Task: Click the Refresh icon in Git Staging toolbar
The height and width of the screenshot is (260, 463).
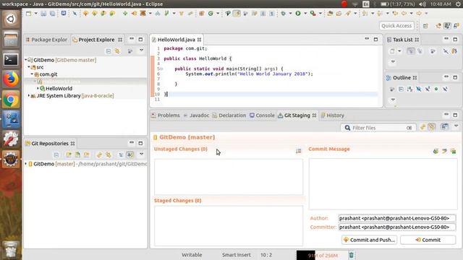Action: pyautogui.click(x=422, y=127)
